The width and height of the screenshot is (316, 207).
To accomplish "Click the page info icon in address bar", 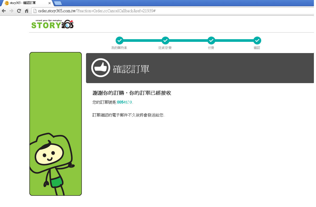I will tap(35, 11).
